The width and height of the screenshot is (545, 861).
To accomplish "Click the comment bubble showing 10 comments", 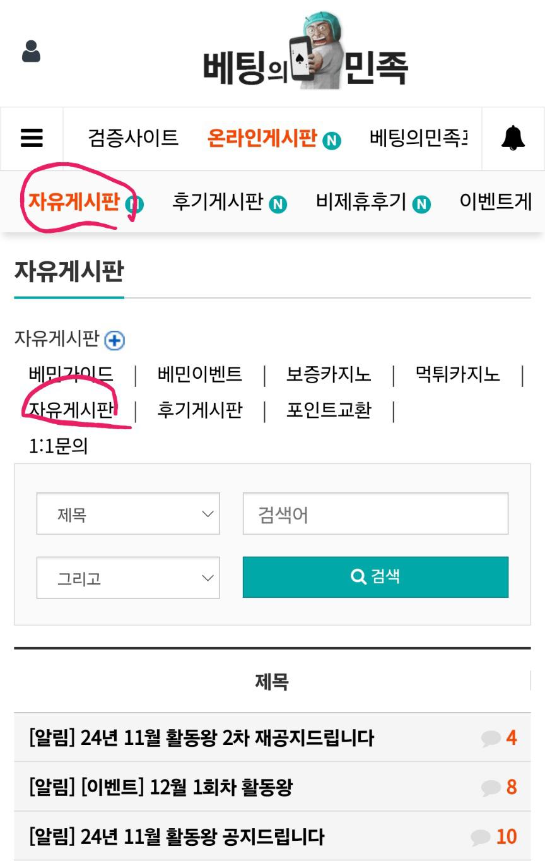I will point(481,837).
